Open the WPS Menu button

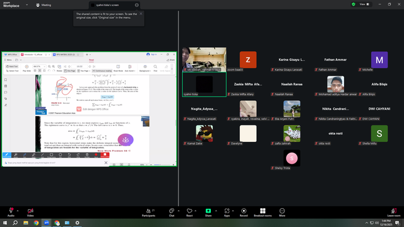click(x=8, y=60)
